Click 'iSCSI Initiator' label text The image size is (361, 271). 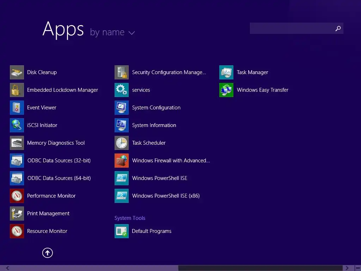[42, 125]
